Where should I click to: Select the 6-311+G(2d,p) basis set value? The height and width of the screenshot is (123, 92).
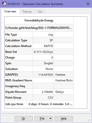(x=43, y=52)
